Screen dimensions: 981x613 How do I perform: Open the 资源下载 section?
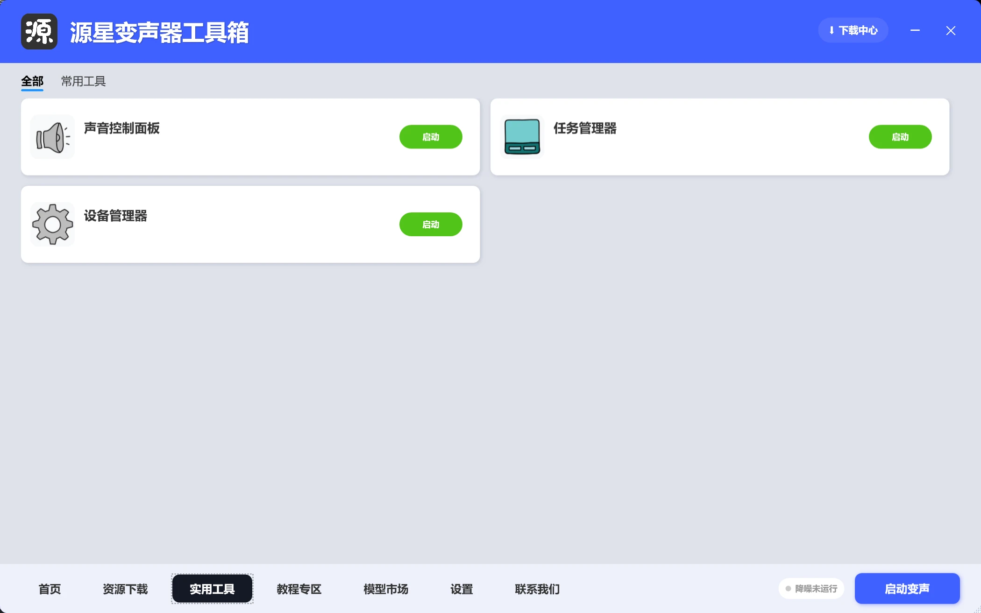click(x=125, y=589)
